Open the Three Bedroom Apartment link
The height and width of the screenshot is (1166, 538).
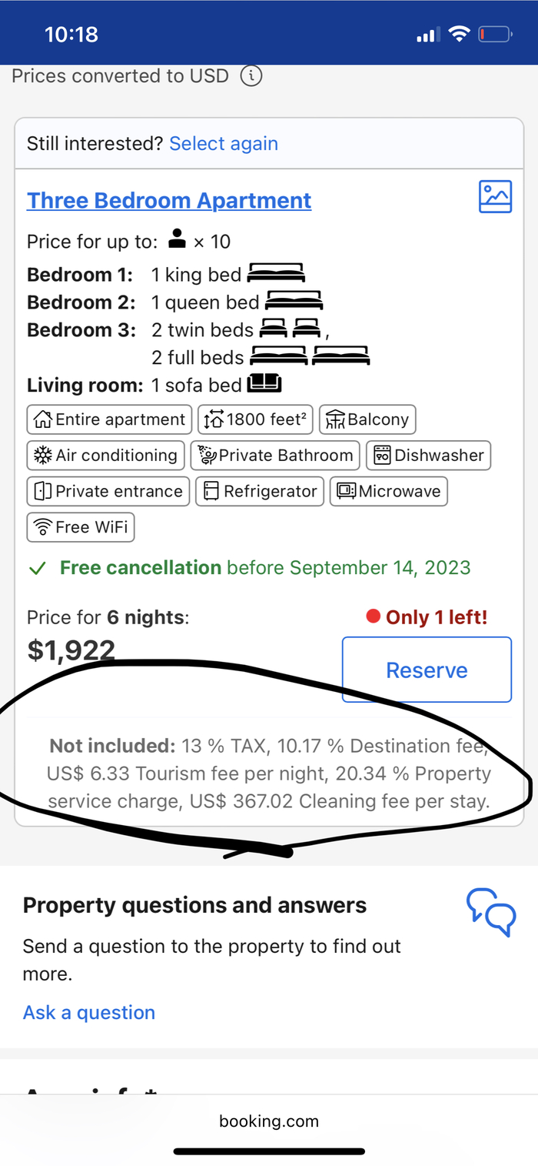tap(169, 201)
